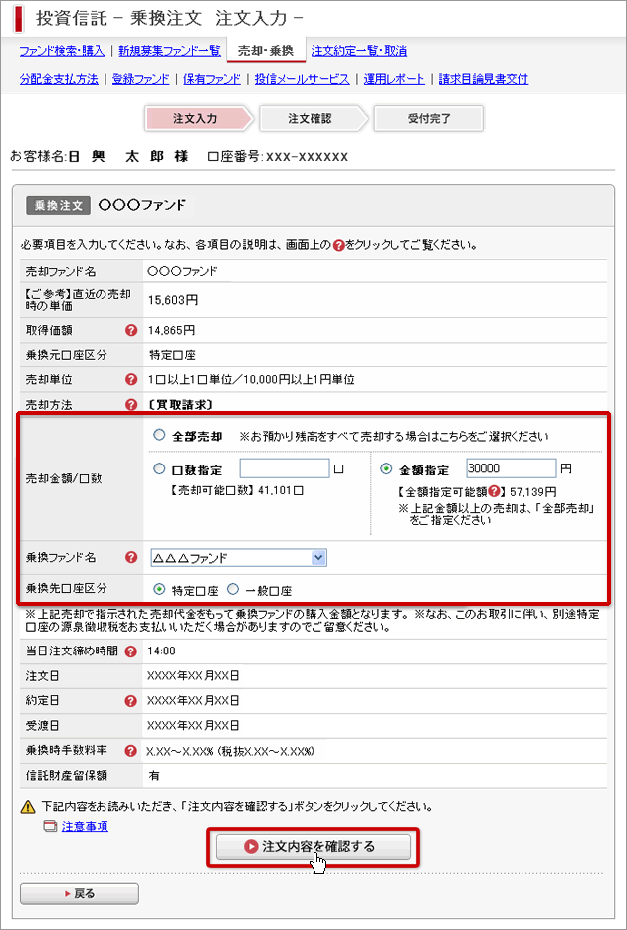Viewport: 627px width, 930px height.
Task: Click the 15,603円 unit price value
Action: point(173,300)
